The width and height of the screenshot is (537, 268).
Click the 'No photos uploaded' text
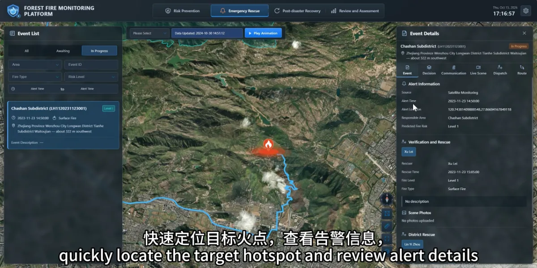[418, 221]
